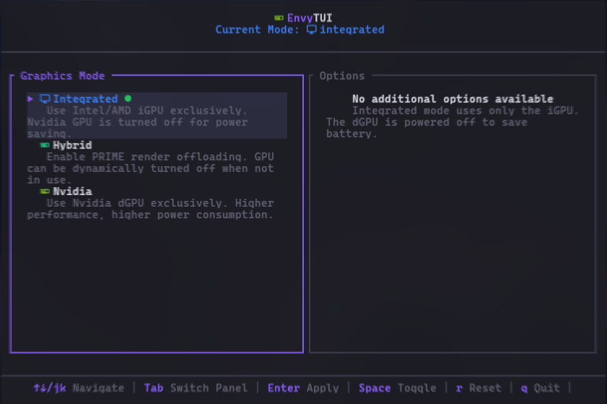The width and height of the screenshot is (607, 404).
Task: Click the purple selection arrow beside Integrated
Action: click(x=30, y=99)
